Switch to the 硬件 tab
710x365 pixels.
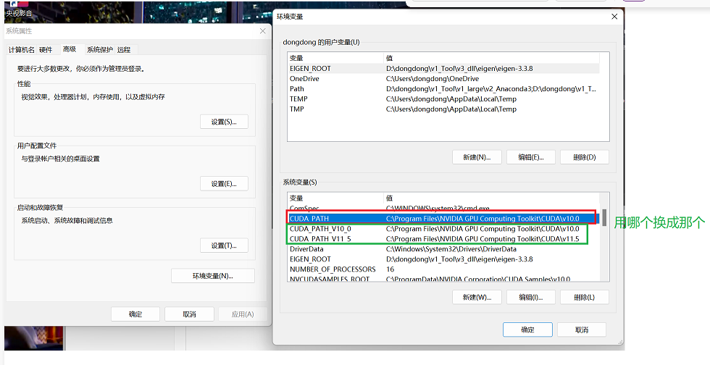point(46,49)
